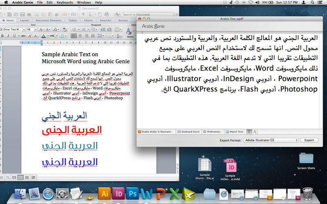Toggle the Latin A text mode button
The height and width of the screenshot is (204, 327).
click(x=255, y=131)
